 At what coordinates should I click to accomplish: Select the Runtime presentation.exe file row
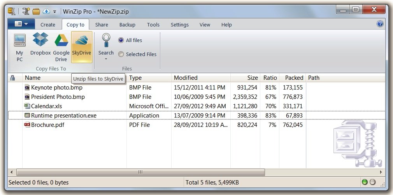[64, 116]
